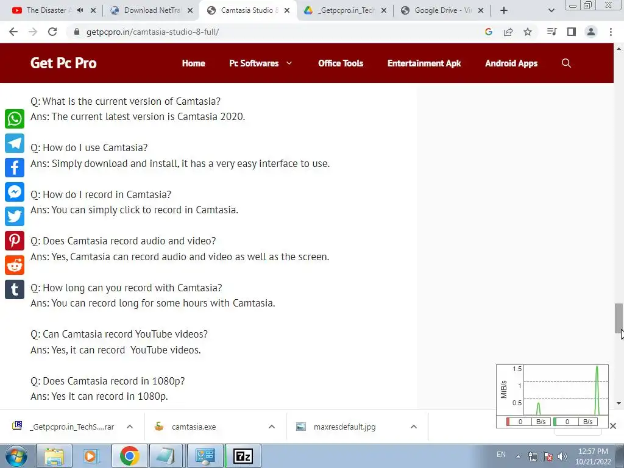Screen dimensions: 624x468
Task: Go back with browser back arrow
Action: 13,32
